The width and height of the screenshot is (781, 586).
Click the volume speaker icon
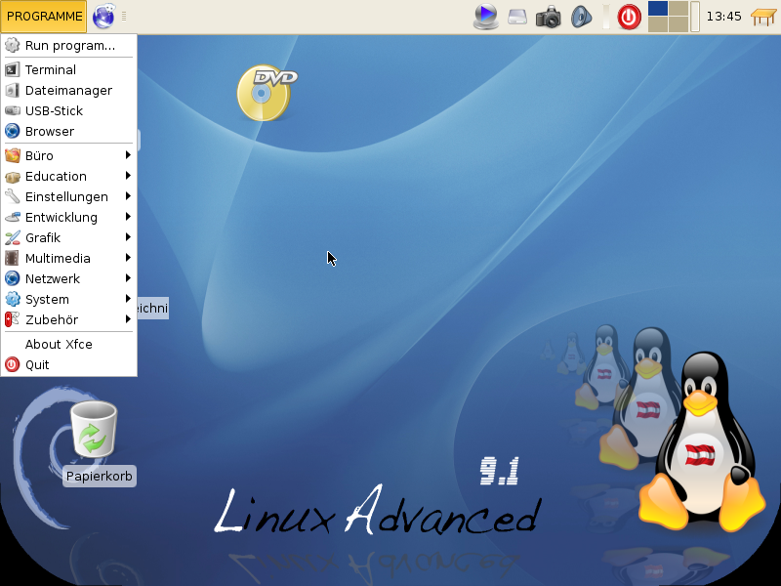[x=582, y=17]
